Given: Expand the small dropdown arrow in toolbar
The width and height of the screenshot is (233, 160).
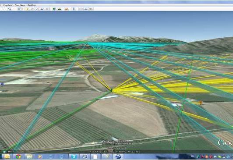Looking at the screenshot, I should click(x=4, y=9).
